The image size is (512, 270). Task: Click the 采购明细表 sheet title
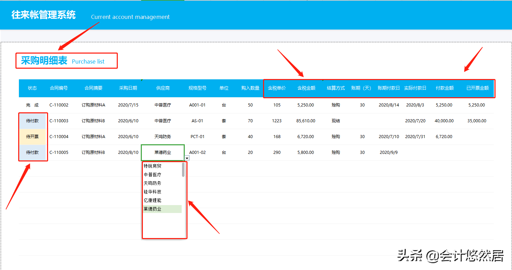coord(44,61)
